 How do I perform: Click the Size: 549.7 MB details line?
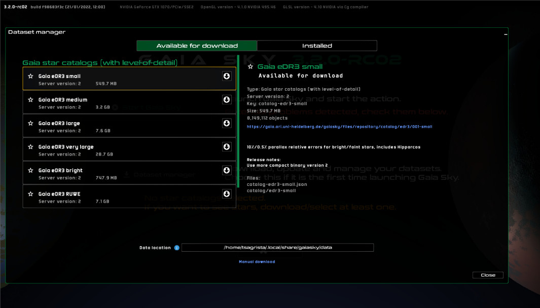tap(264, 111)
